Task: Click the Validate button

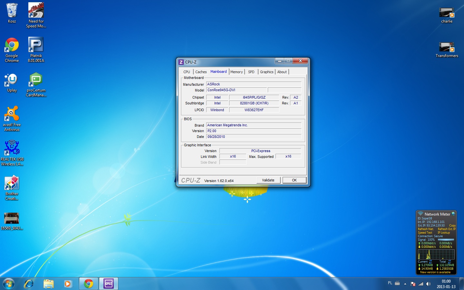Action: (x=268, y=180)
